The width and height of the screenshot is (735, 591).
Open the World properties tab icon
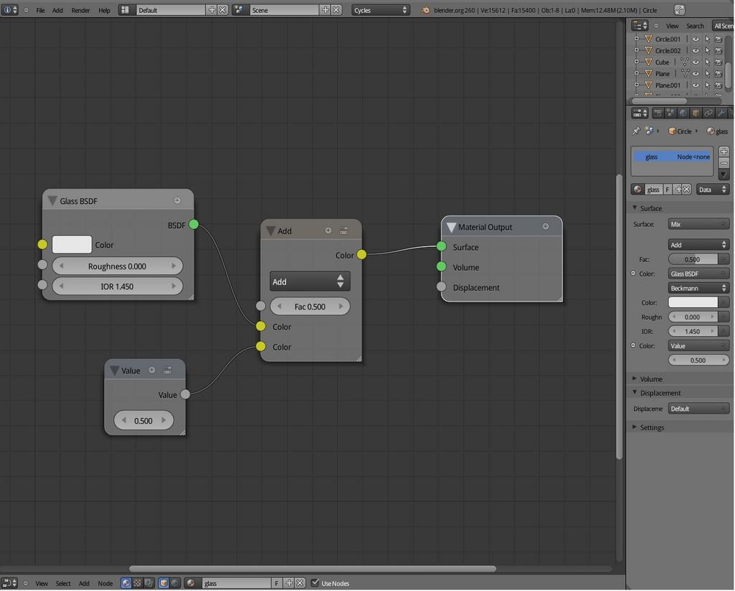point(683,113)
